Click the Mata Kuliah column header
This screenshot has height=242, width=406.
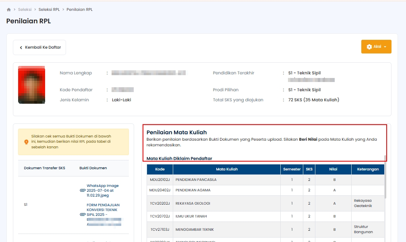pyautogui.click(x=227, y=169)
